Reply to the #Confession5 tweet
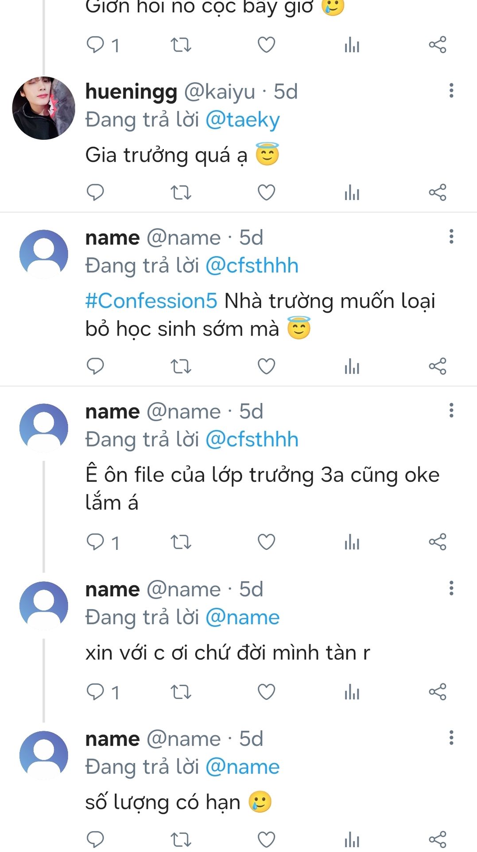 click(95, 366)
